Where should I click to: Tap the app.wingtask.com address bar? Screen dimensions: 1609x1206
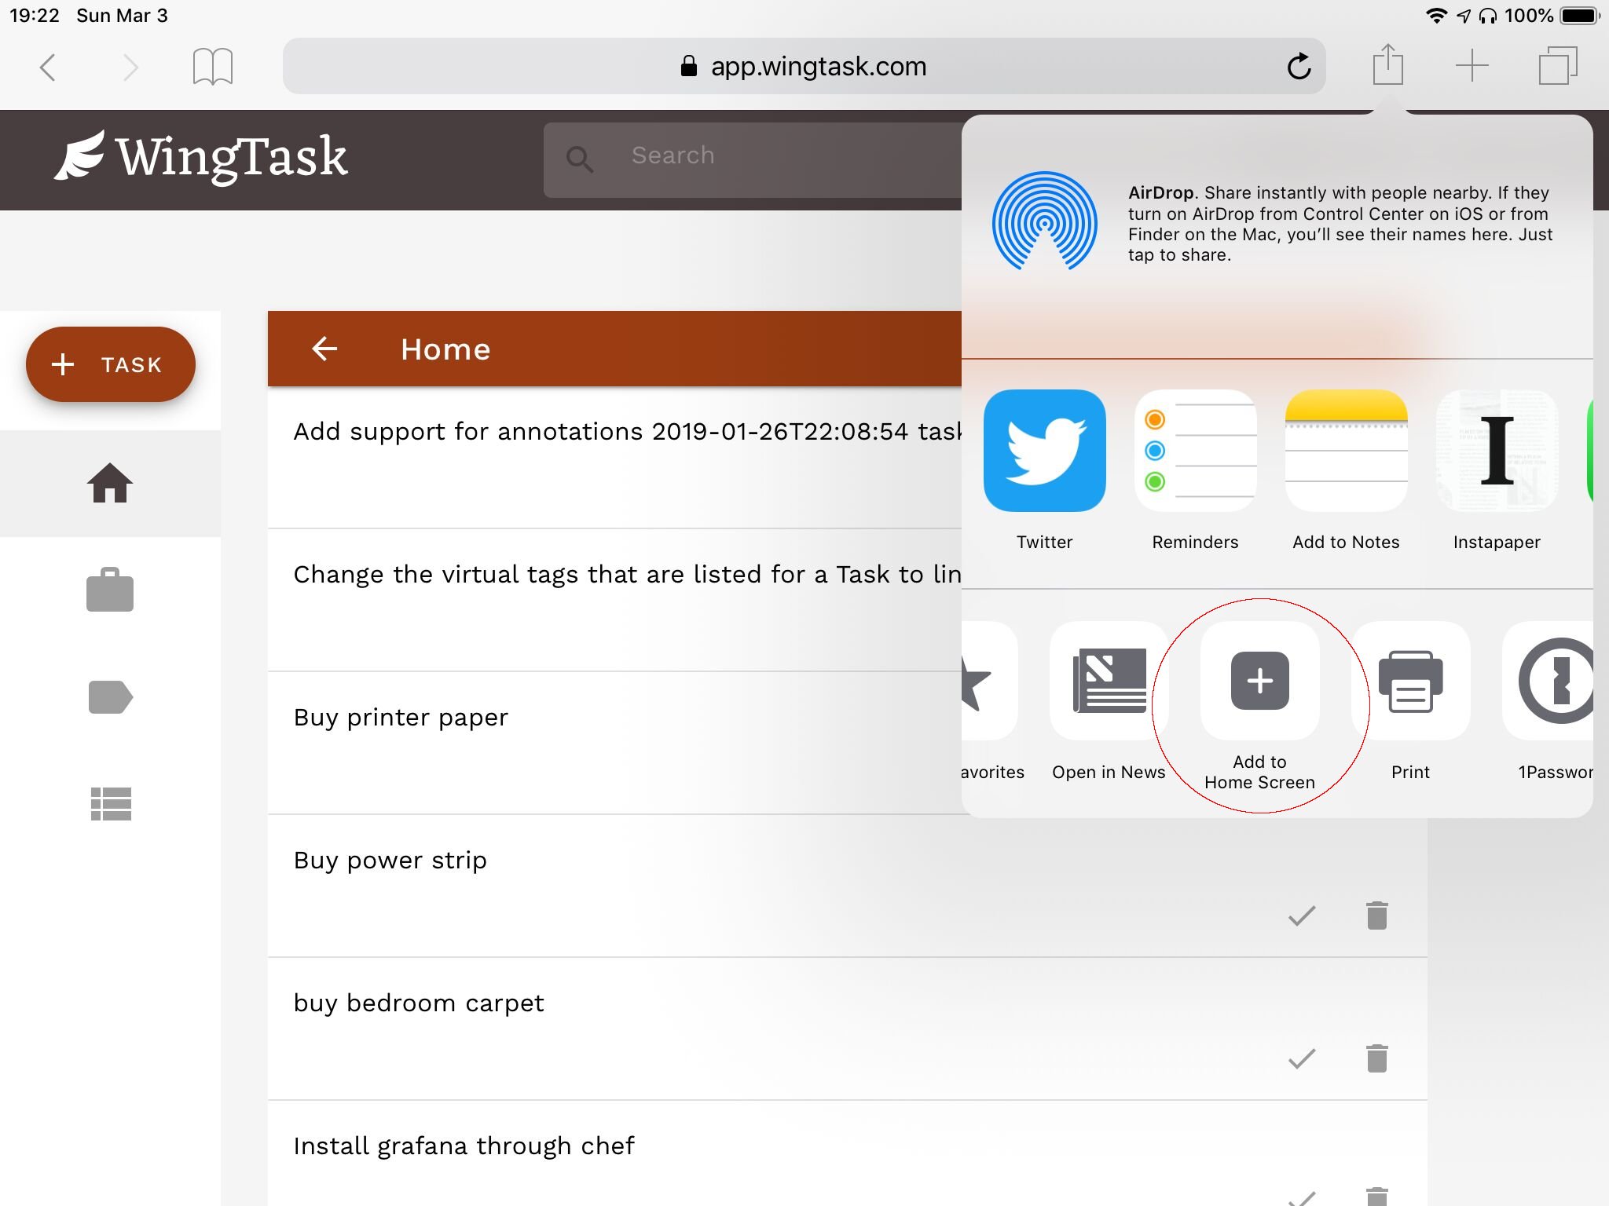coord(804,66)
